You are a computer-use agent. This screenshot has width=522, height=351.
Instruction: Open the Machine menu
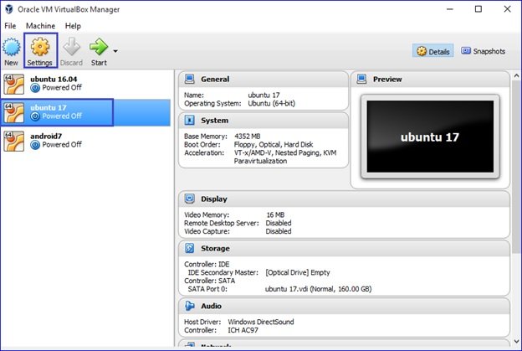[41, 26]
